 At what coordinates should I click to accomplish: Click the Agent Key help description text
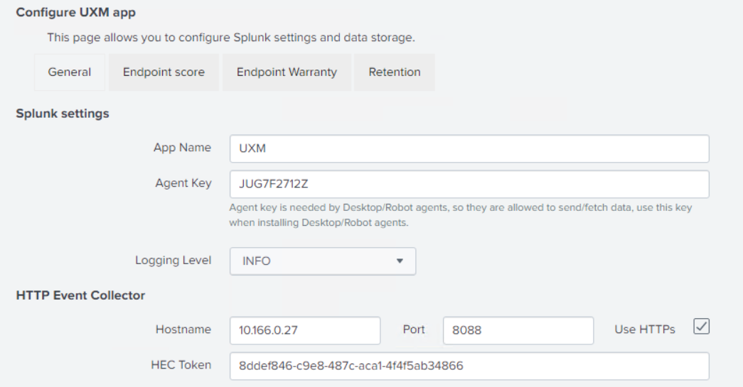[461, 215]
